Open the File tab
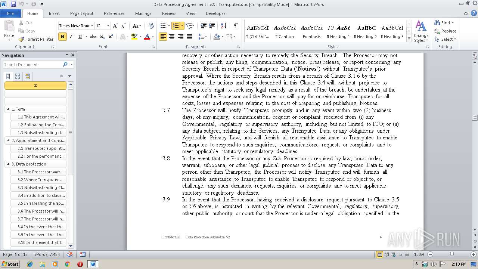 pos(10,13)
